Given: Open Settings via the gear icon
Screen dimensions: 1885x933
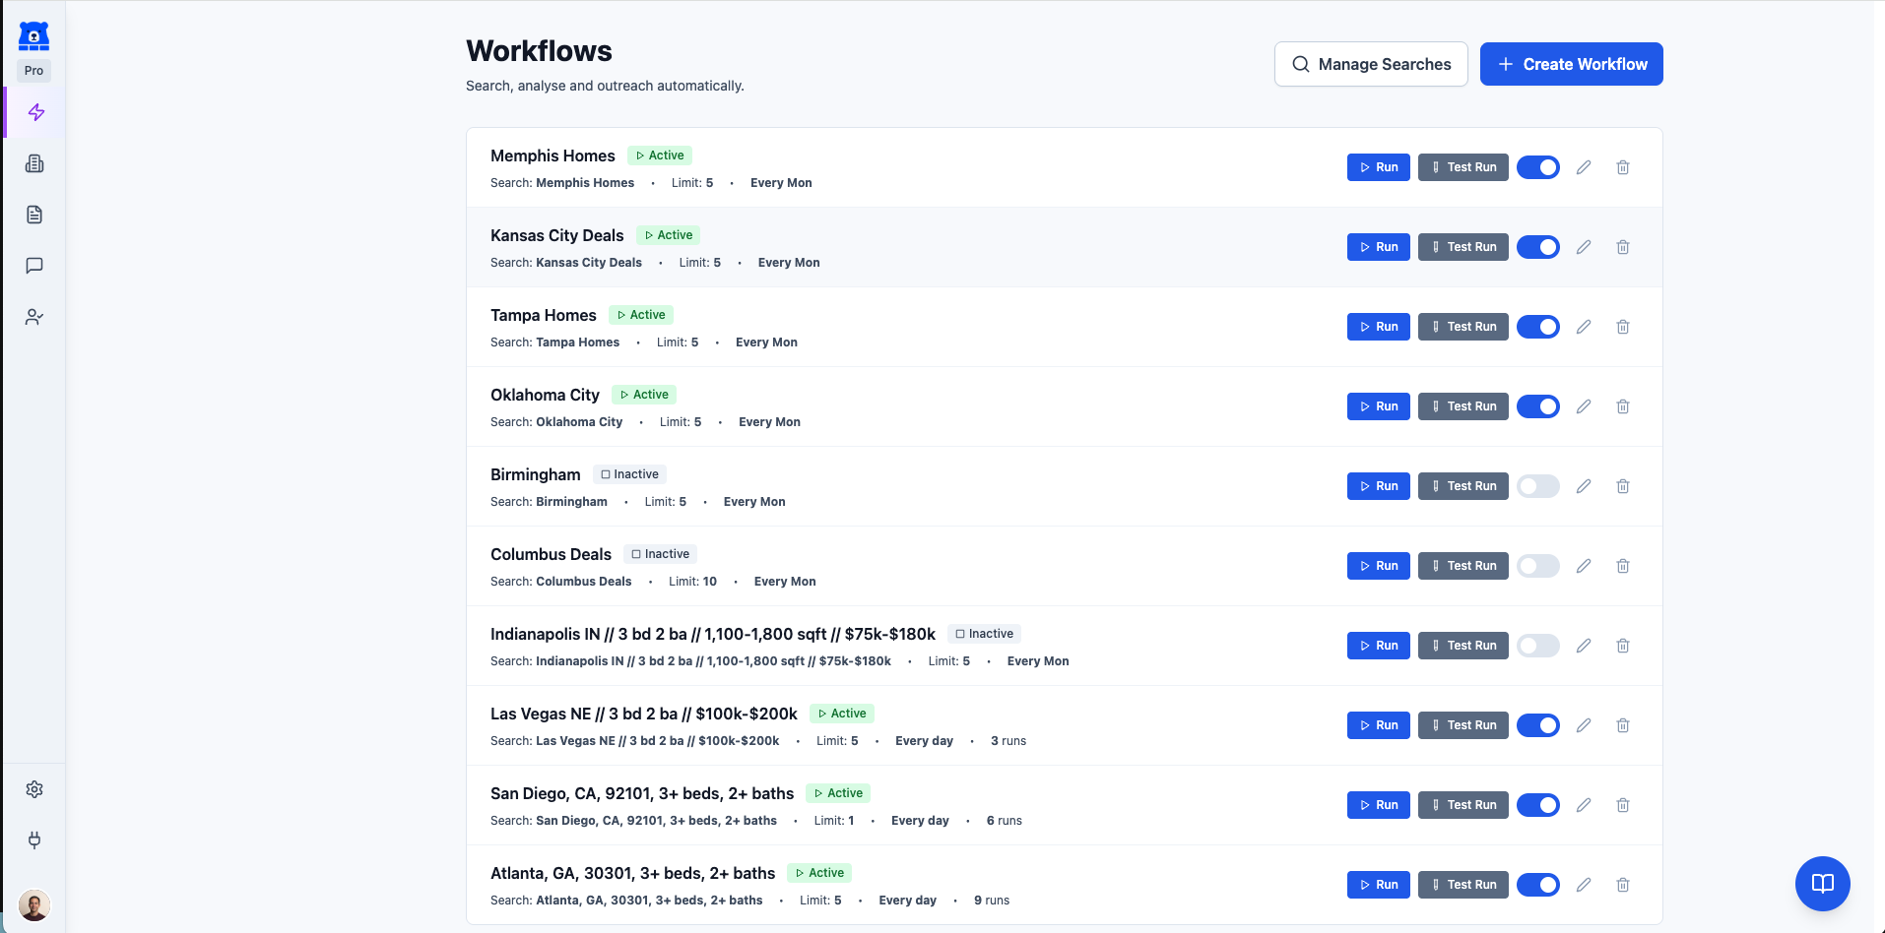Looking at the screenshot, I should (x=34, y=788).
